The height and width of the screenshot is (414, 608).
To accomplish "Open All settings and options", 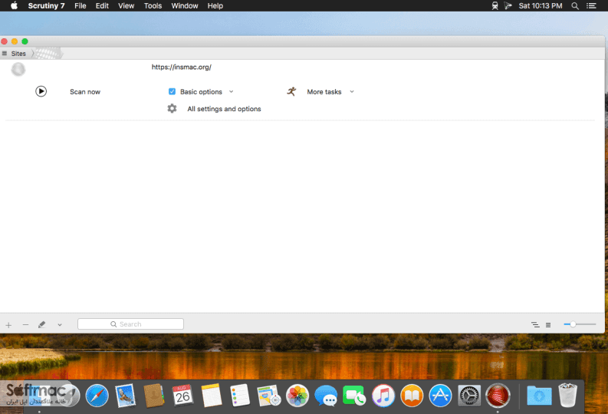I will pos(224,109).
